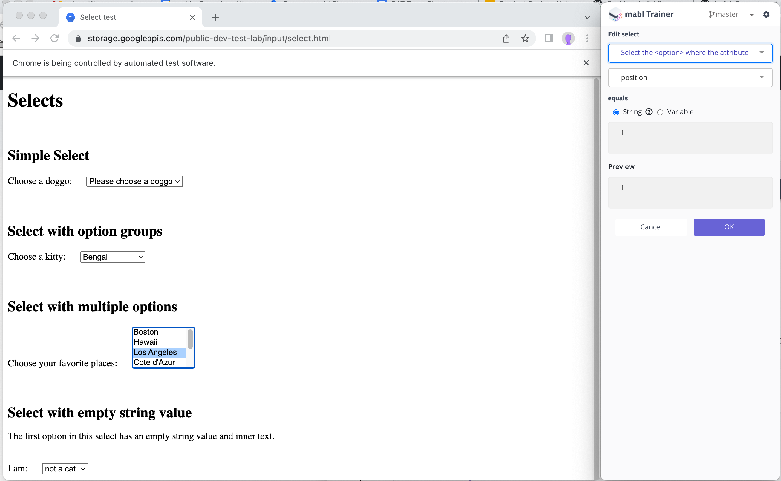The width and height of the screenshot is (781, 481).
Task: Click the equals value text field
Action: [x=690, y=138]
